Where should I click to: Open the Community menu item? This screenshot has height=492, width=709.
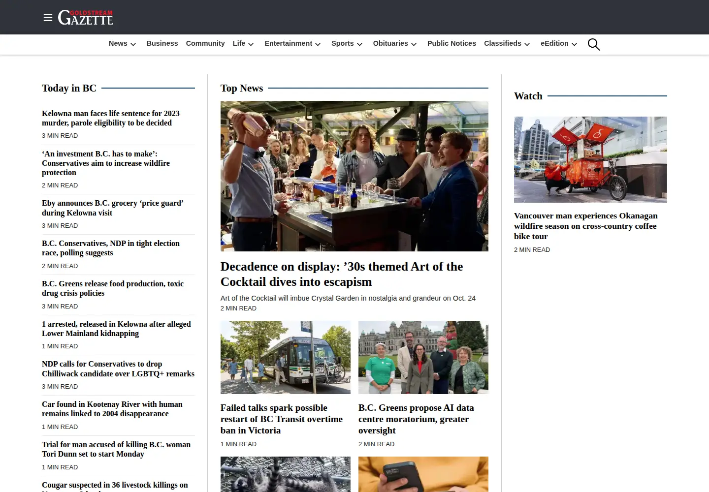[205, 43]
